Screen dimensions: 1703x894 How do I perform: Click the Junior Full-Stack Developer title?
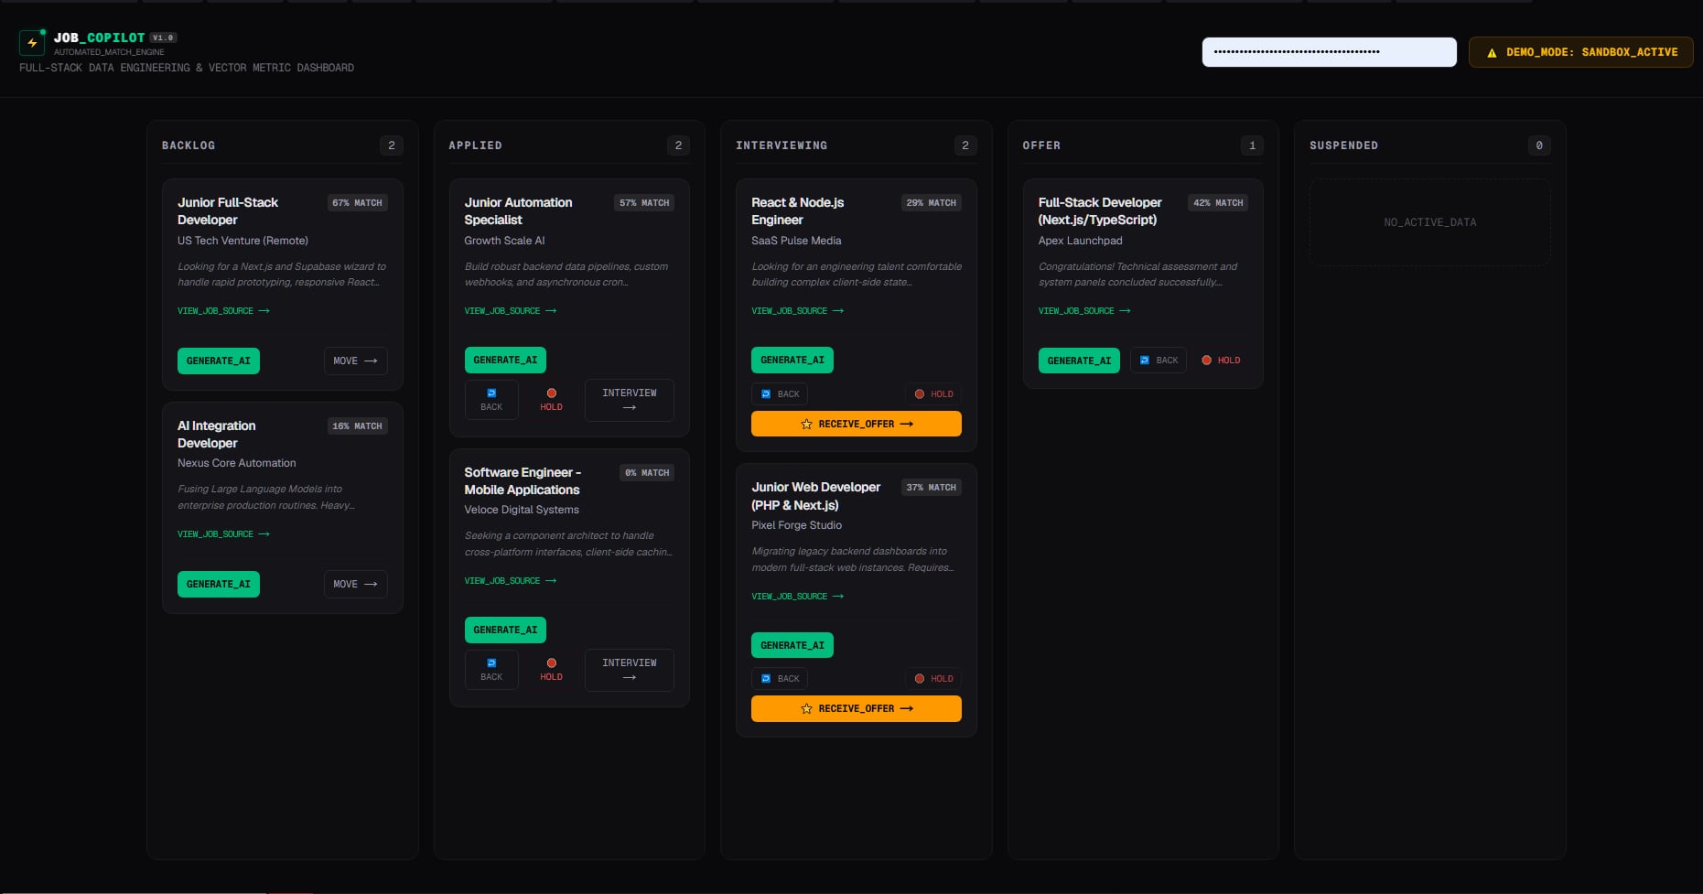228,211
